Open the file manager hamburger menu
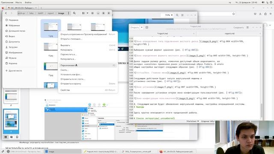The height and width of the screenshot is (154, 274). point(92,13)
